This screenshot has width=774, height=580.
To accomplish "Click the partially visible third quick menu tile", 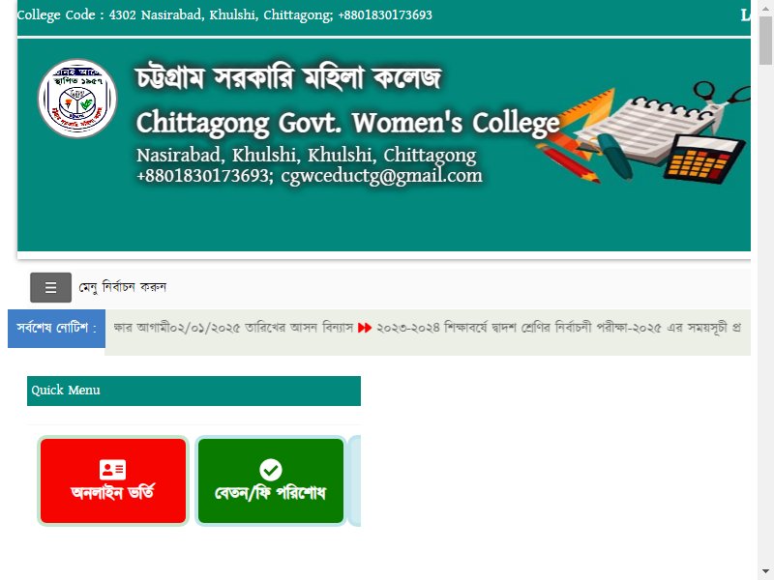I will [x=355, y=480].
